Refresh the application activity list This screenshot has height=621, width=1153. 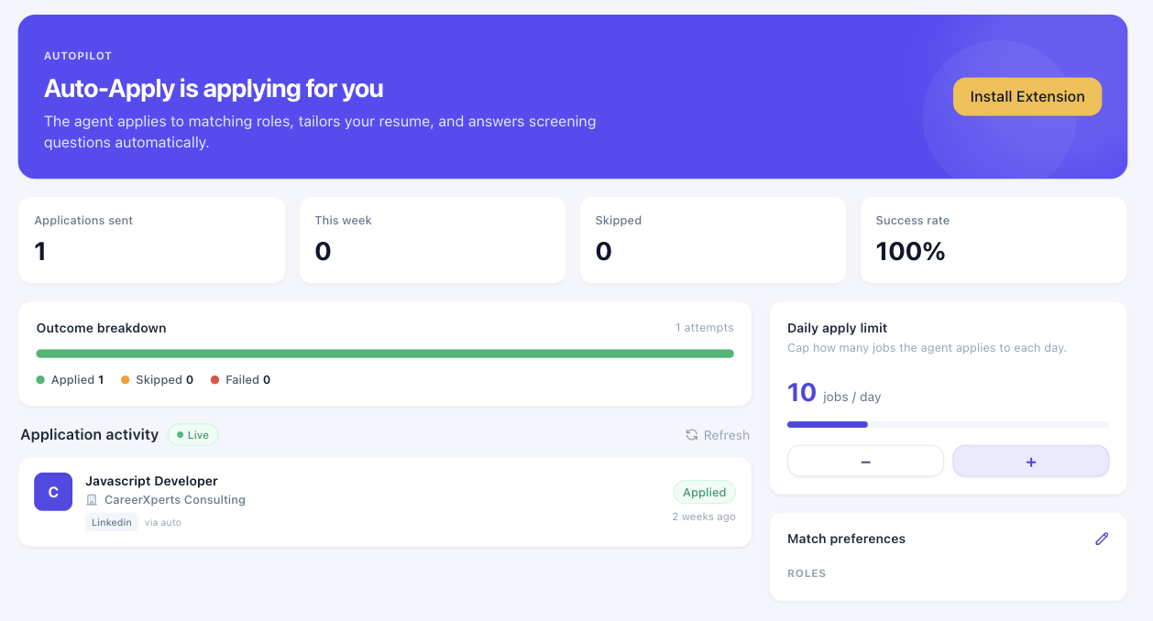tap(718, 435)
